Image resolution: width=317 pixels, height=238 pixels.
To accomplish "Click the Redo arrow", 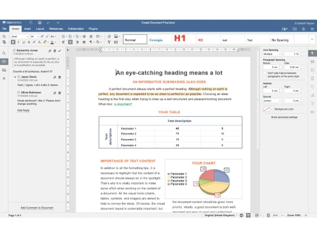I will (58, 23).
